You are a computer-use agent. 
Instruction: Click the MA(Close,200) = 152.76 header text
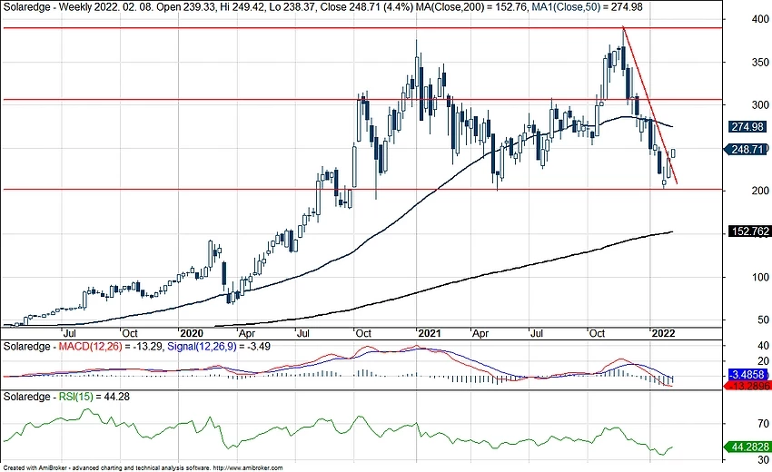pyautogui.click(x=472, y=7)
